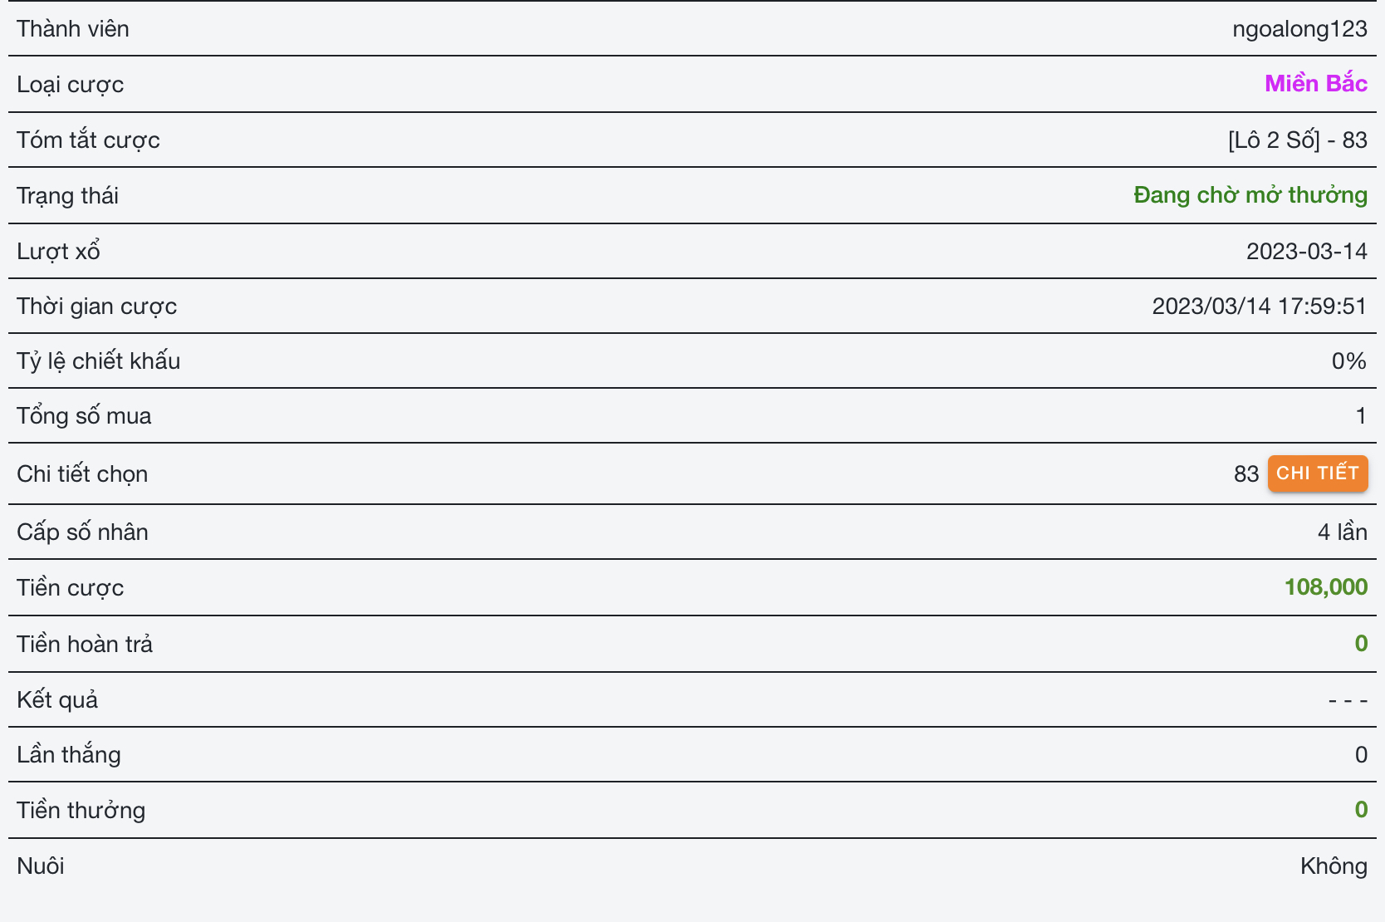This screenshot has width=1385, height=922.
Task: Click the Lần thắng row label
Action: point(69,754)
